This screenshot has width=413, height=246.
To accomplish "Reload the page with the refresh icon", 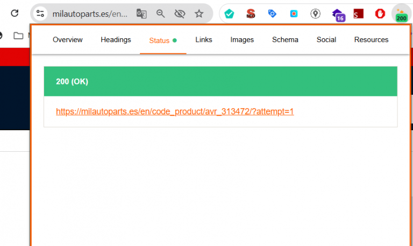I will coord(15,13).
